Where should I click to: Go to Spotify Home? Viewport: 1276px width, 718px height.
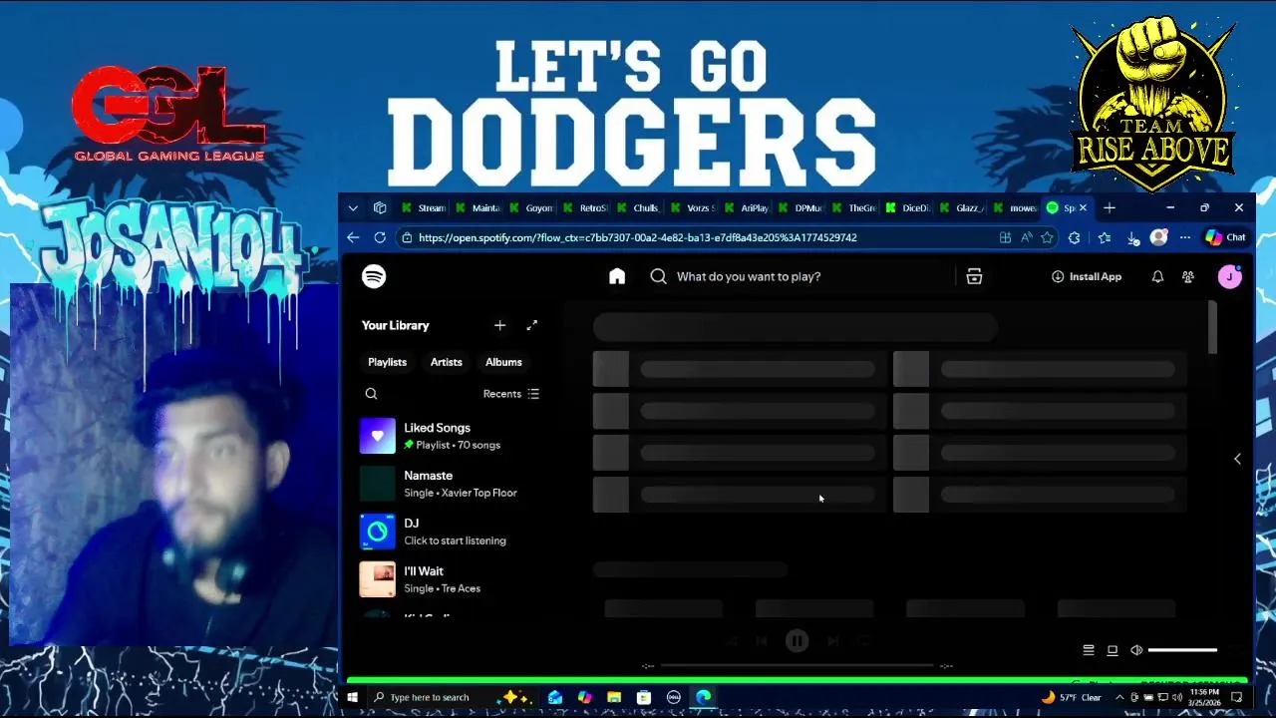click(617, 276)
